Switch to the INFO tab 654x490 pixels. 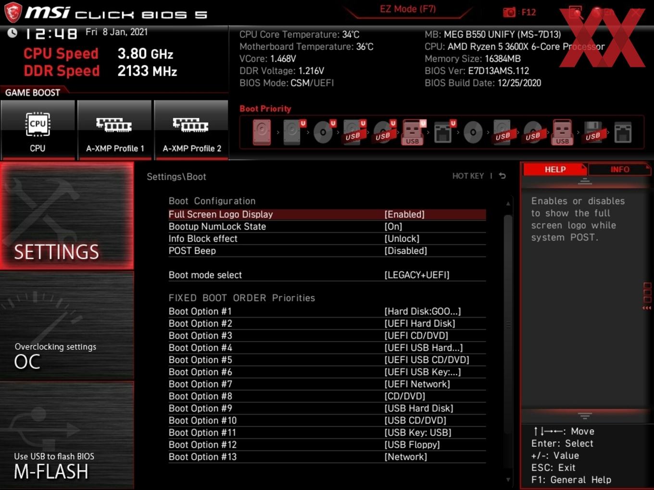tap(620, 170)
